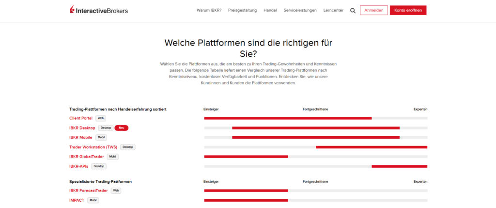
Task: Open the IMPACT platform link
Action: tap(77, 200)
